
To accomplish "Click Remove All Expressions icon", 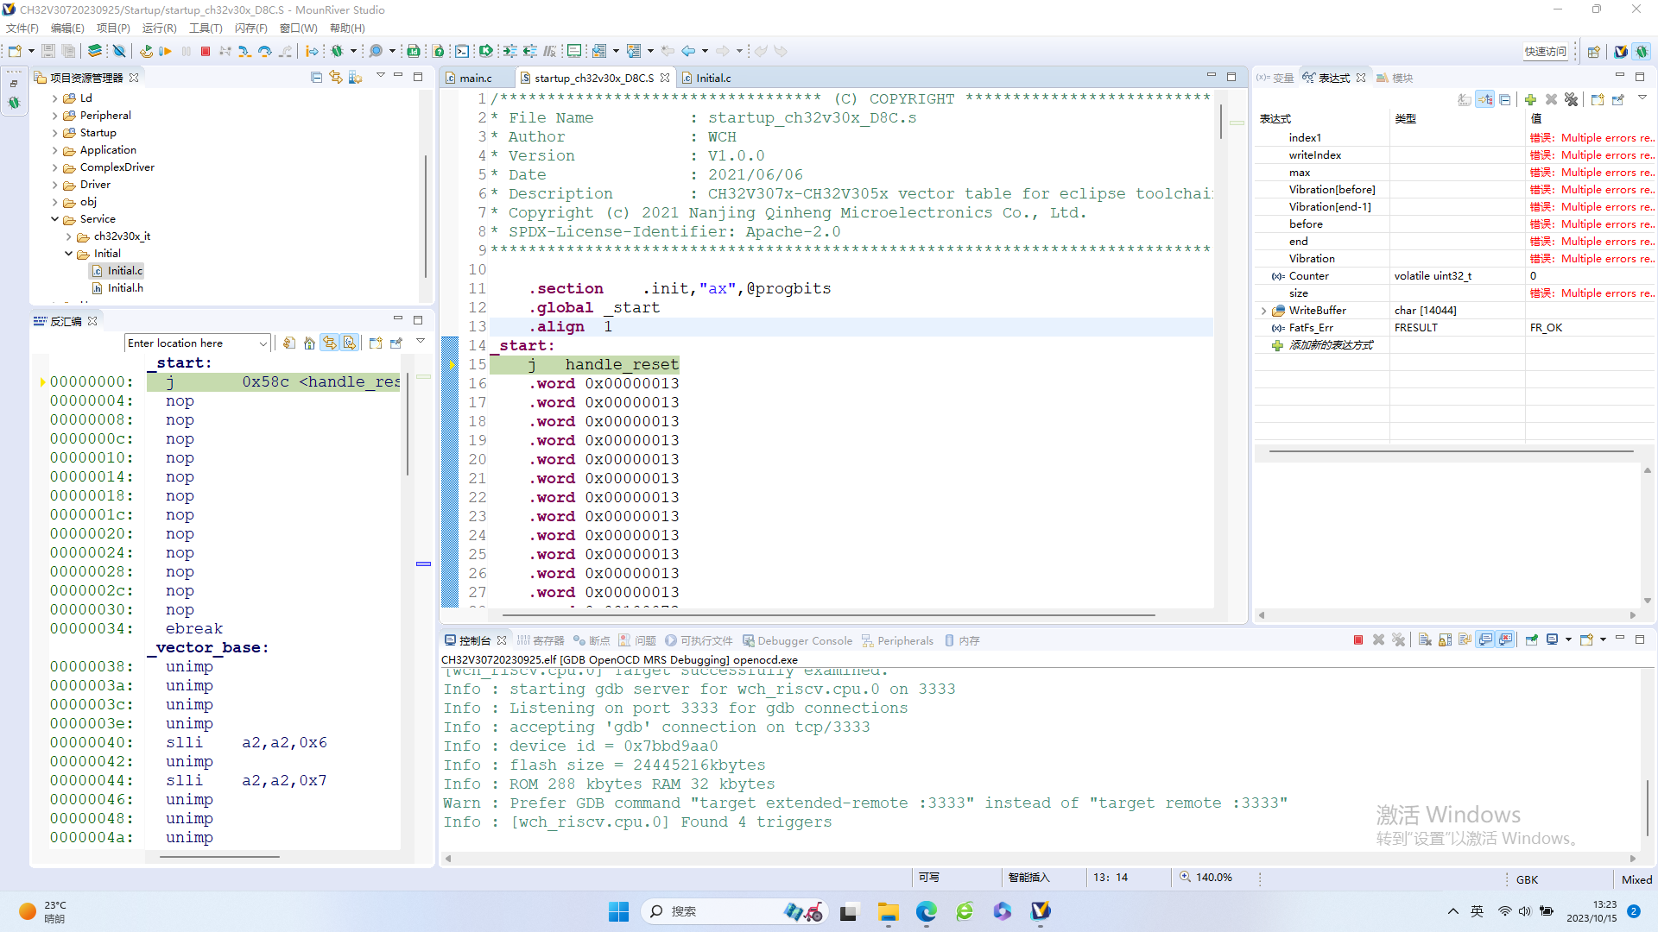I will (1571, 99).
